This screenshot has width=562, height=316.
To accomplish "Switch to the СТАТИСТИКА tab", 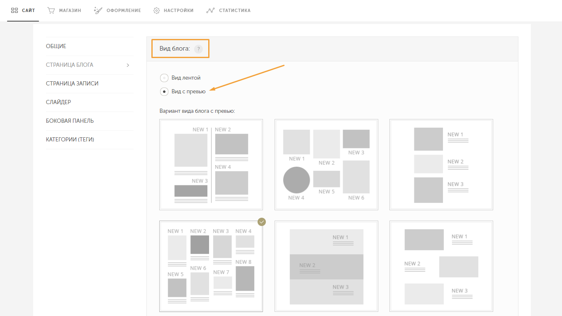I will (229, 10).
